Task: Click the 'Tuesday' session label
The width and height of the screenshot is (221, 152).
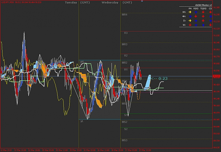Action: tap(71, 2)
